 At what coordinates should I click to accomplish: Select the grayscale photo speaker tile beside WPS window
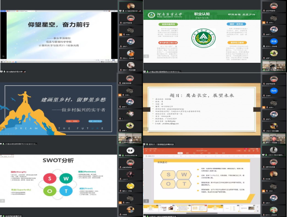pos(274,151)
